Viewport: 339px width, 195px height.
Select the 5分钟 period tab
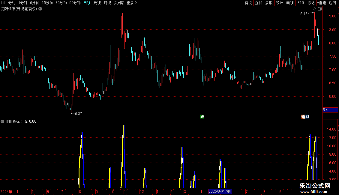click(34, 3)
